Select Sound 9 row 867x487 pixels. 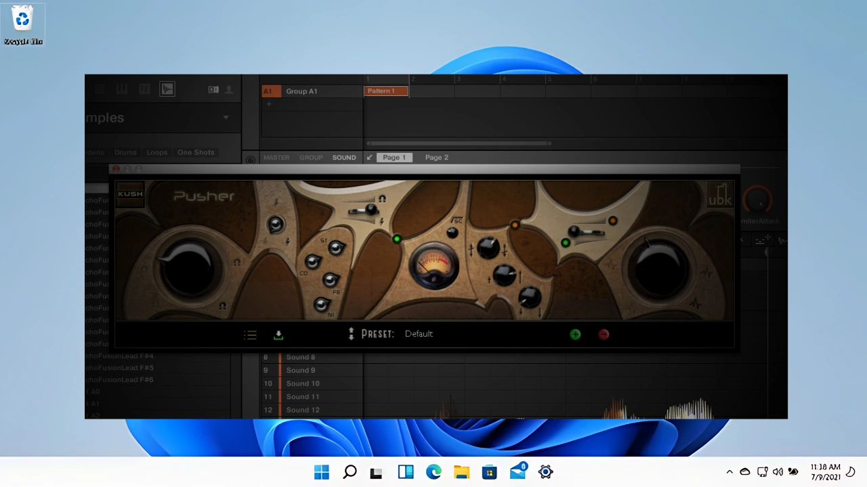(x=312, y=370)
